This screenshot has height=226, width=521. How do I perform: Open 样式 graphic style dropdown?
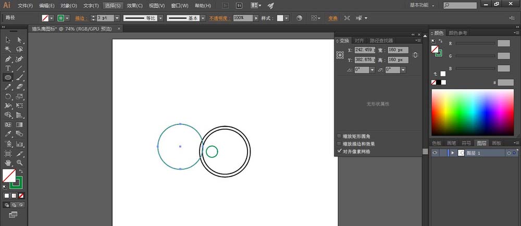point(287,18)
